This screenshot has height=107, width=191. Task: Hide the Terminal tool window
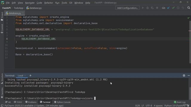189,75
